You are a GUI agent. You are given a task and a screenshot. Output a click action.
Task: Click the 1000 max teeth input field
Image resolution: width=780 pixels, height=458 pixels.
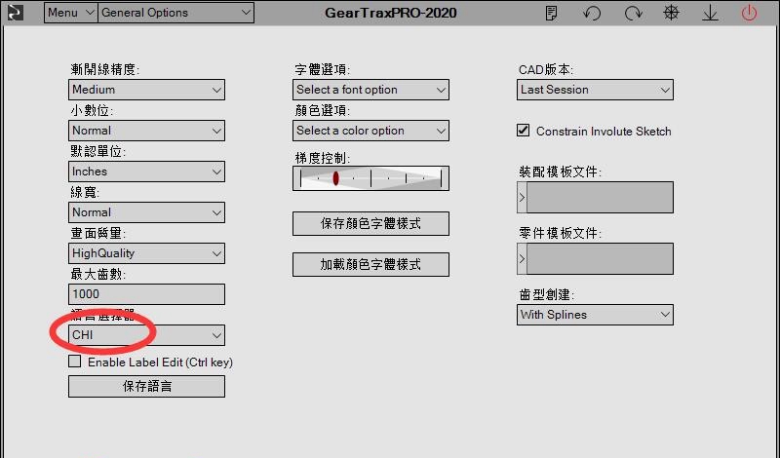pyautogui.click(x=147, y=294)
